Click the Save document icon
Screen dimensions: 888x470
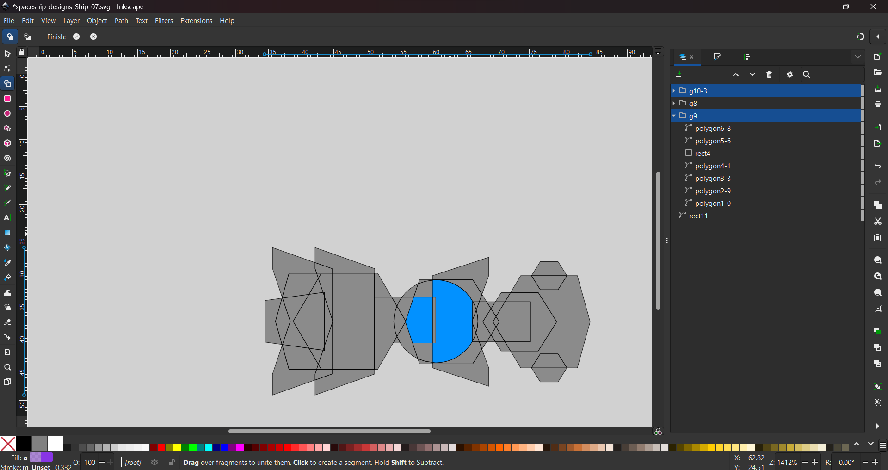tap(878, 89)
